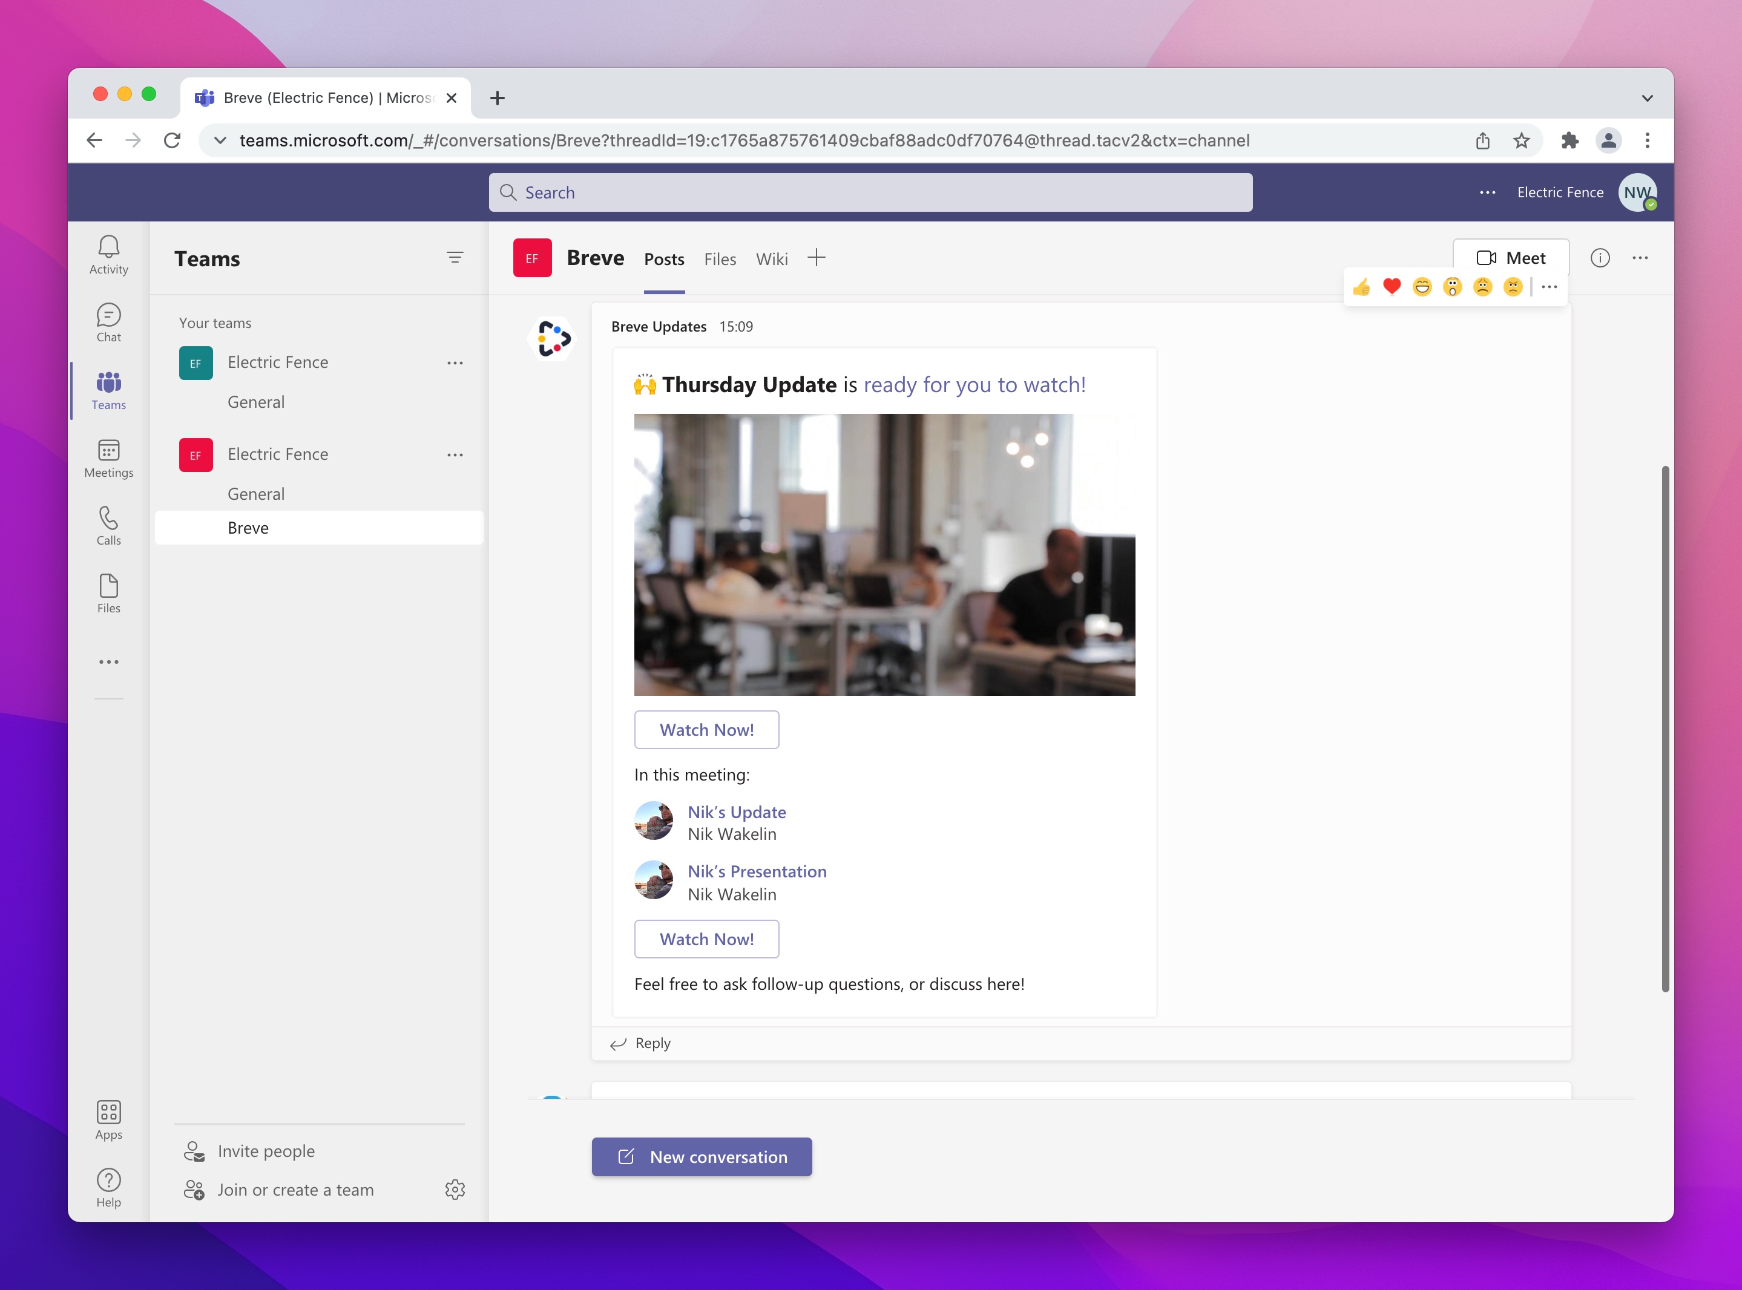Image resolution: width=1742 pixels, height=1290 pixels.
Task: React with the angry emoji
Action: point(1513,287)
